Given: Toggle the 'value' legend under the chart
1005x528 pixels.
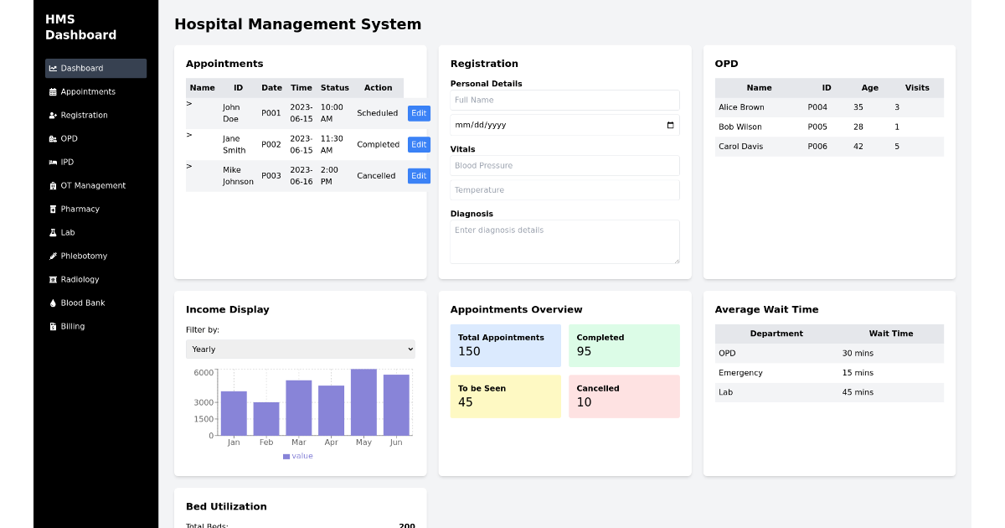Looking at the screenshot, I should [x=298, y=455].
